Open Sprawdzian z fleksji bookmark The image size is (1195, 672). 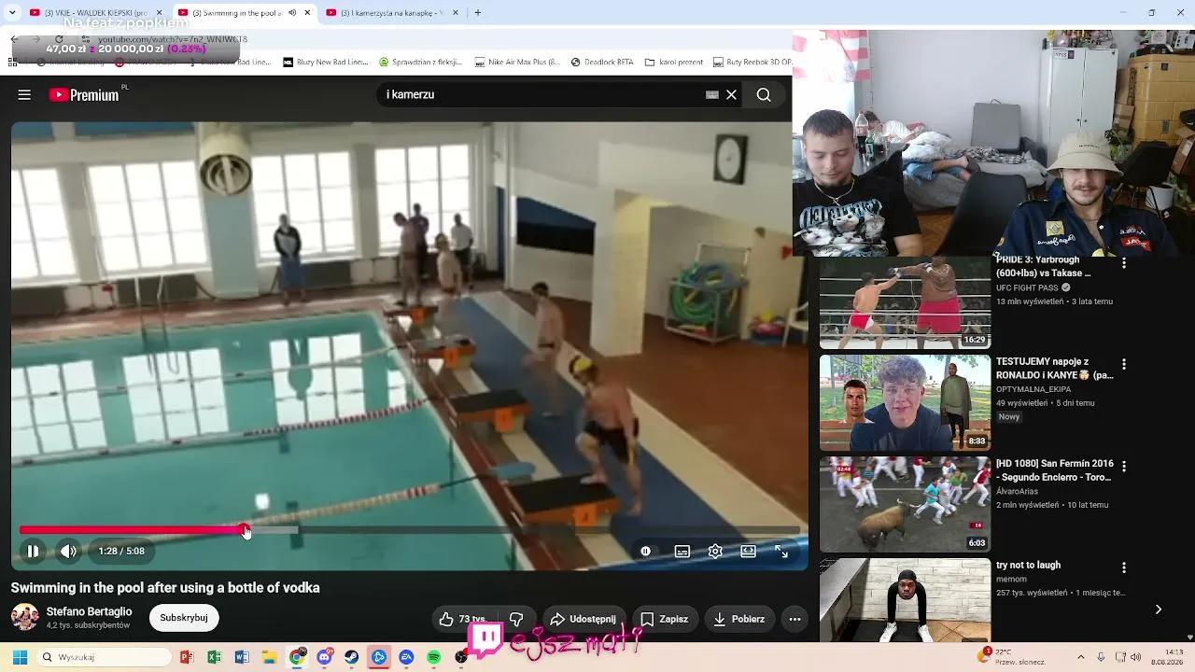(420, 63)
